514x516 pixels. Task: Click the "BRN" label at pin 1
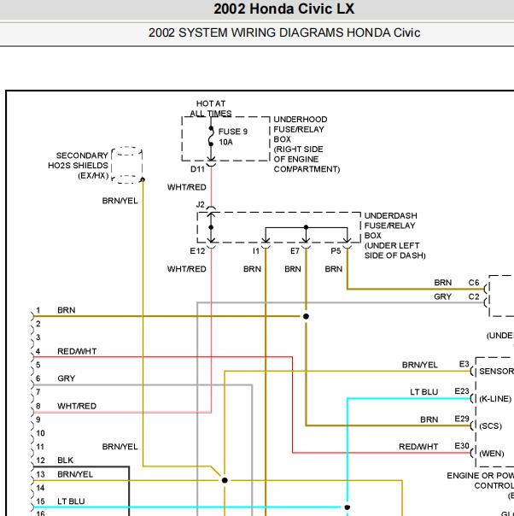[x=66, y=310]
